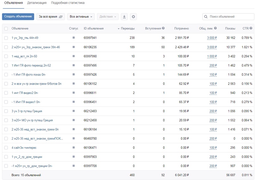This screenshot has width=255, height=180.
Task: Select checkbox for 1 нед_вст_гя 2п-50
Action: click(6, 56)
